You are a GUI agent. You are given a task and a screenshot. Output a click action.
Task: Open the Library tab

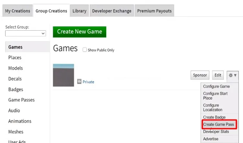[79, 11]
